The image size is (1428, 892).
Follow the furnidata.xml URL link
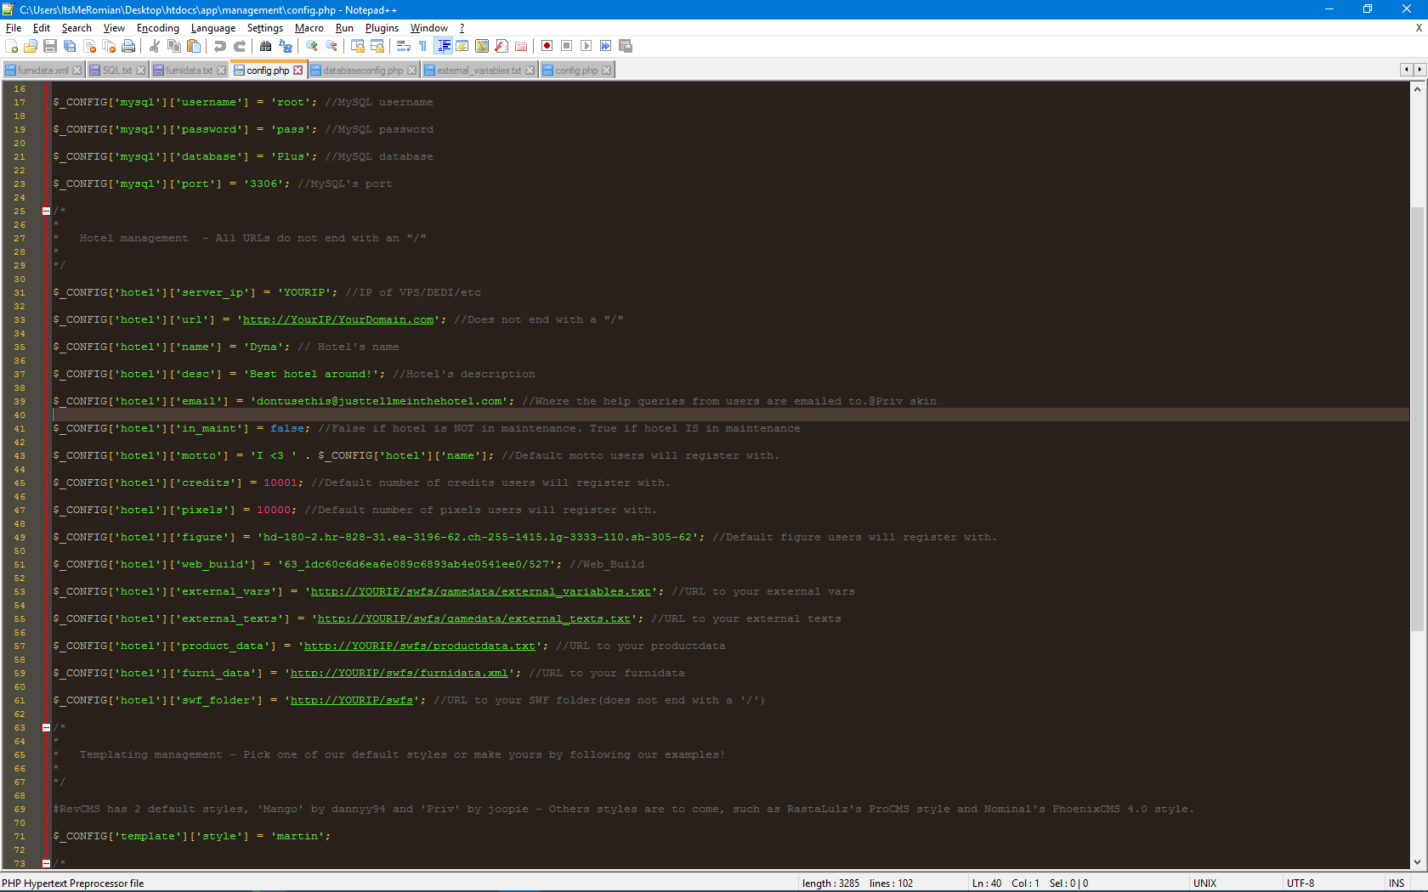coord(399,674)
